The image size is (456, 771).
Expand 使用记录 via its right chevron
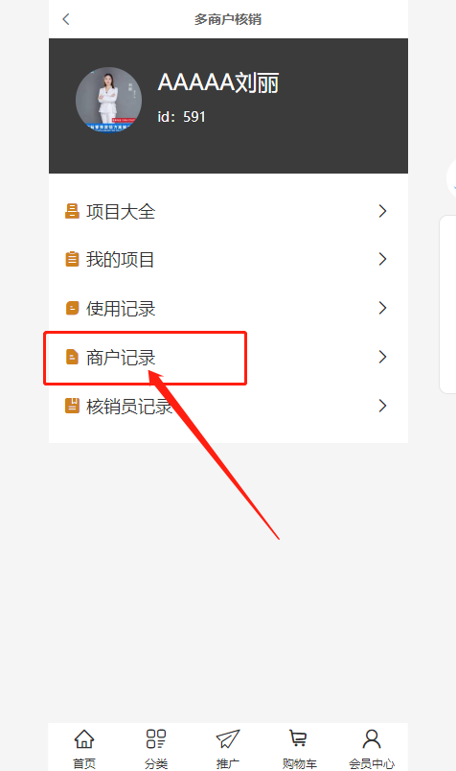(x=383, y=308)
